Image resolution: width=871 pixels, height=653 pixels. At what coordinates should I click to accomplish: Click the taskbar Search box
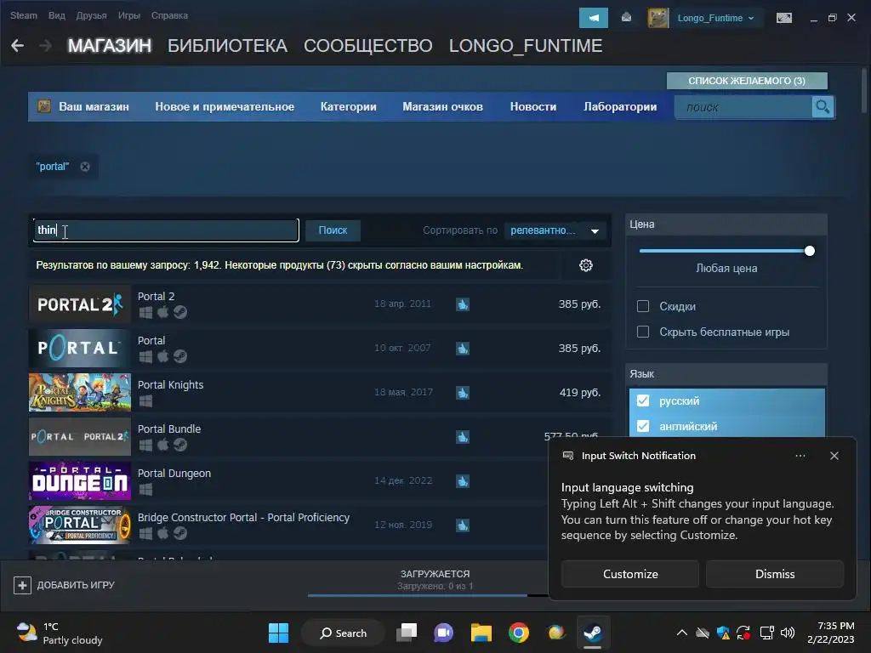(x=343, y=633)
